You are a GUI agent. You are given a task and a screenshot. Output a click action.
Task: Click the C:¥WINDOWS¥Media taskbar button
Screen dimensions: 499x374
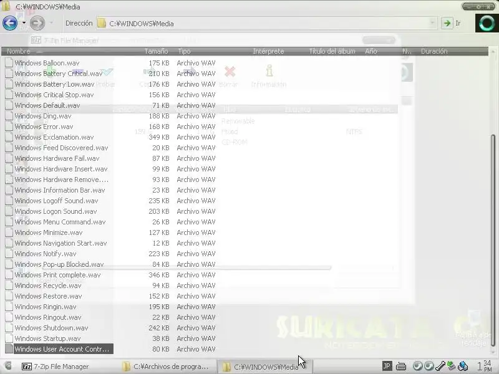(x=265, y=367)
